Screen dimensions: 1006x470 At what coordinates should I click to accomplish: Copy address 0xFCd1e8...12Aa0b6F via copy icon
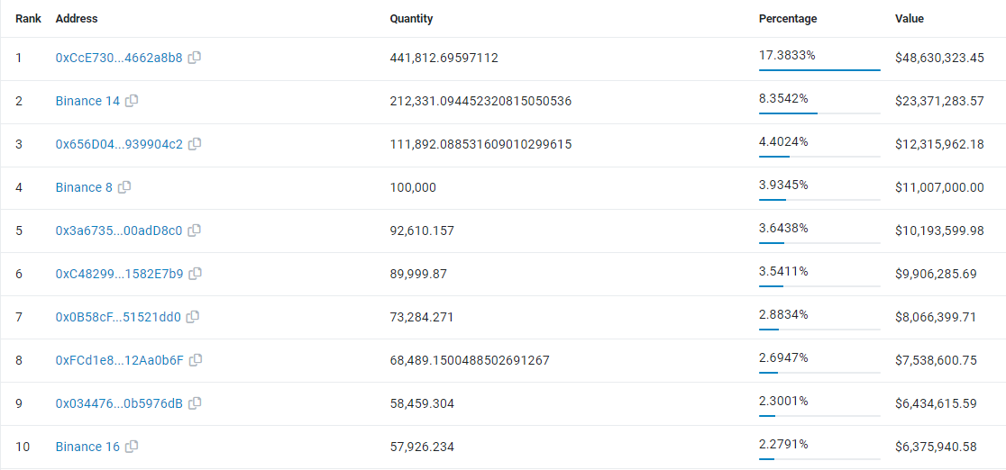pyautogui.click(x=196, y=360)
